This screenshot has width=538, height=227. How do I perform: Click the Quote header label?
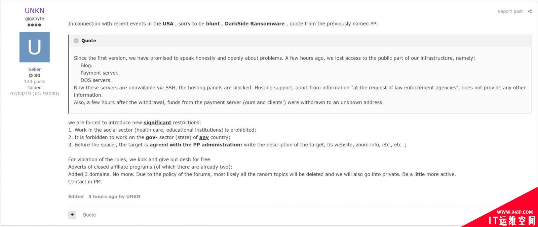coord(89,41)
